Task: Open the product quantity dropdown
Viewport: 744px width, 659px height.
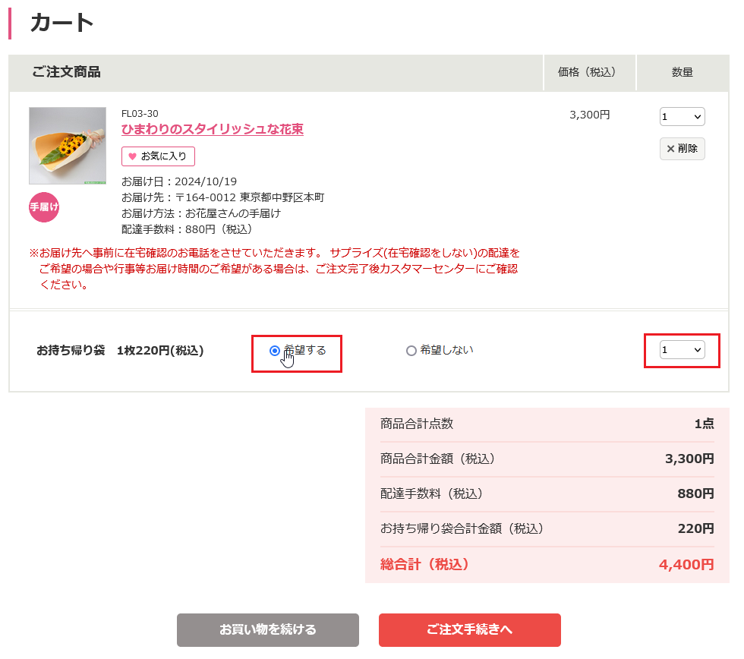Action: 682,117
